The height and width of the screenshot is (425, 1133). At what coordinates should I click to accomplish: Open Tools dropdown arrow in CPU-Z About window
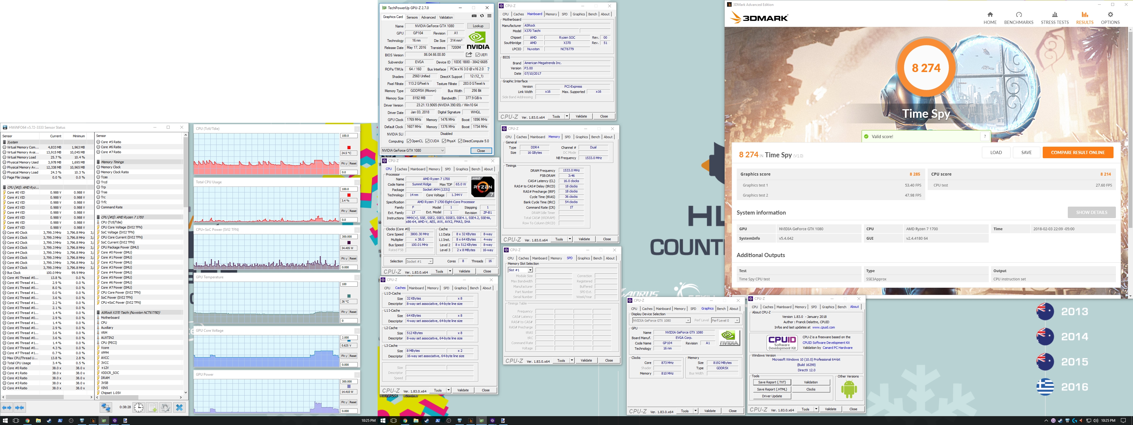(x=816, y=409)
